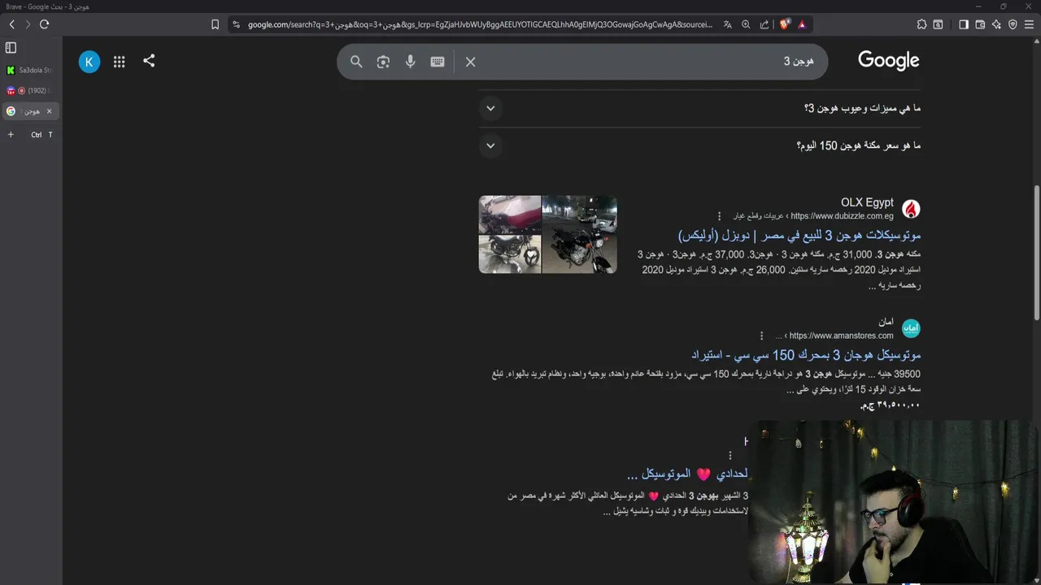The width and height of the screenshot is (1041, 585).
Task: Open the zoom magnifier in address bar
Action: (x=746, y=24)
